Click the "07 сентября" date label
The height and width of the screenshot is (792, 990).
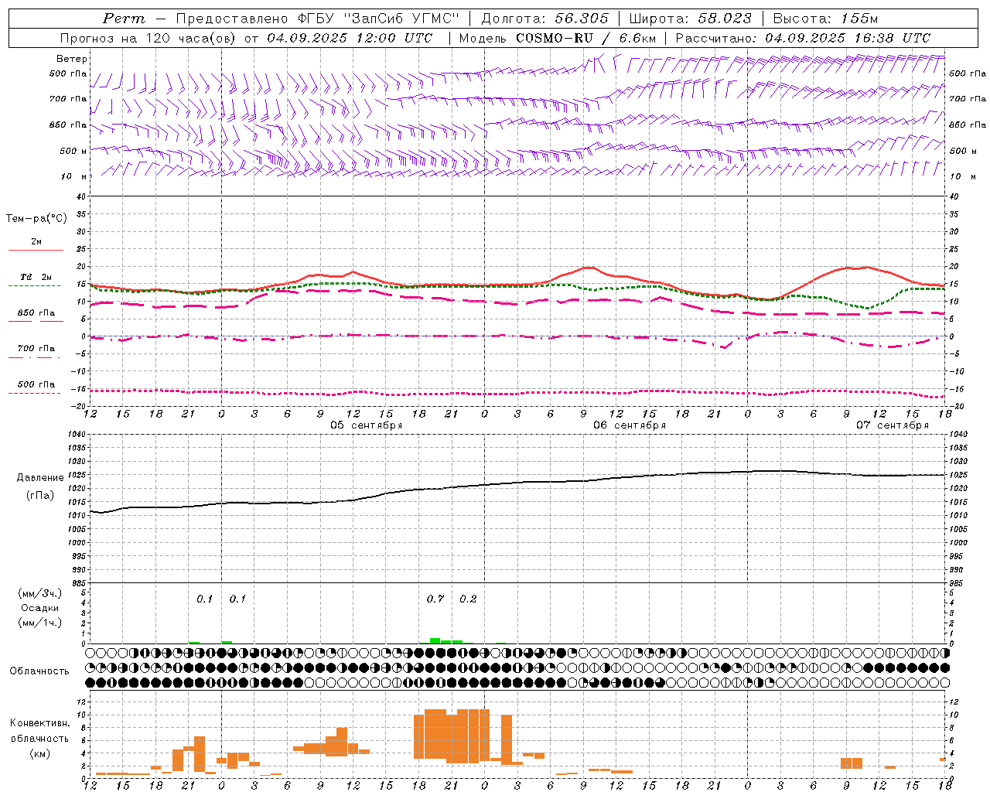pos(893,425)
